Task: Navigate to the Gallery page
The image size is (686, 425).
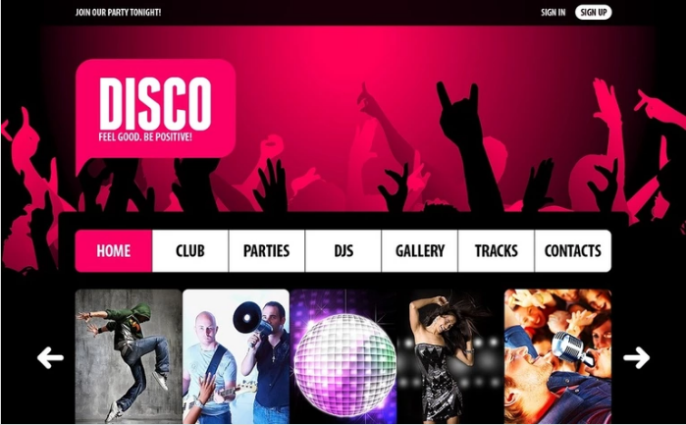Action: click(420, 251)
